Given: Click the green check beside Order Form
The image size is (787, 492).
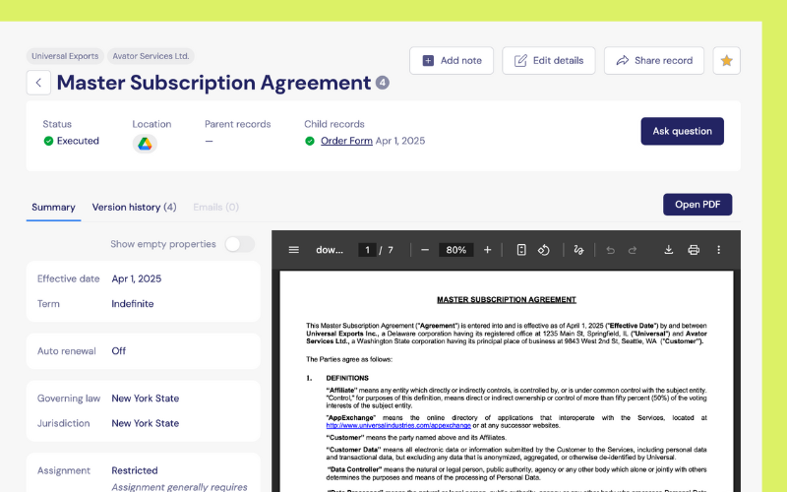Looking at the screenshot, I should click(310, 141).
